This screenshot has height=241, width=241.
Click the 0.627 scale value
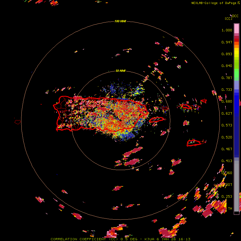coord(227,114)
